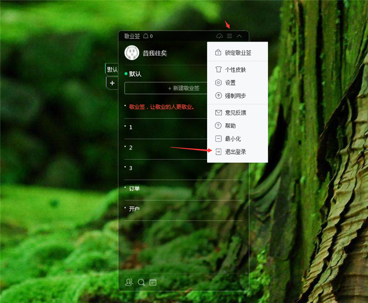The height and width of the screenshot is (303, 368).
Task: Open 设置 from the dropdown menu
Action: click(230, 83)
